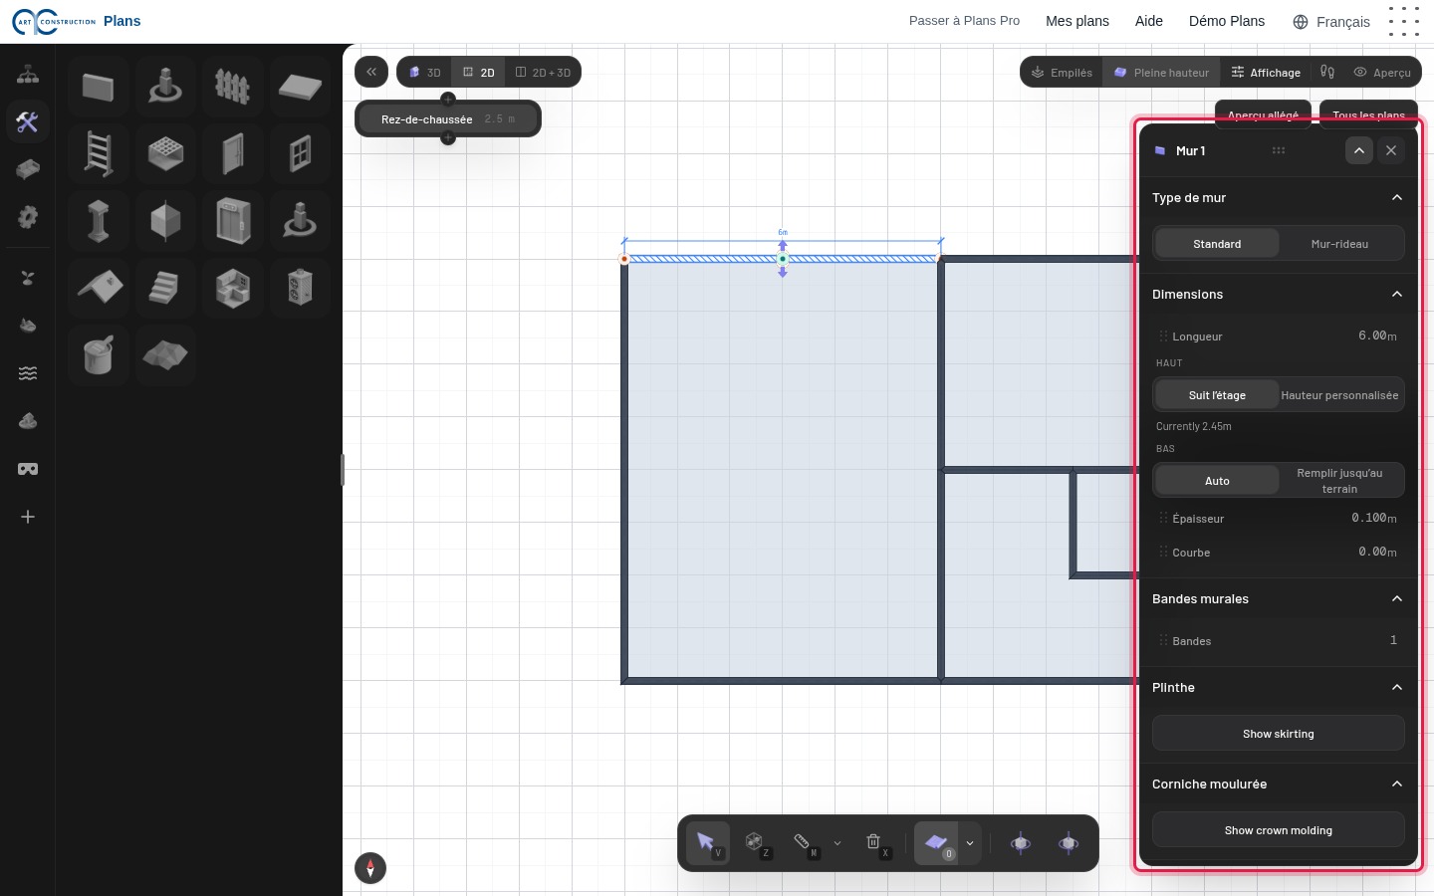Select the railing ladder element
1434x896 pixels.
point(99,154)
